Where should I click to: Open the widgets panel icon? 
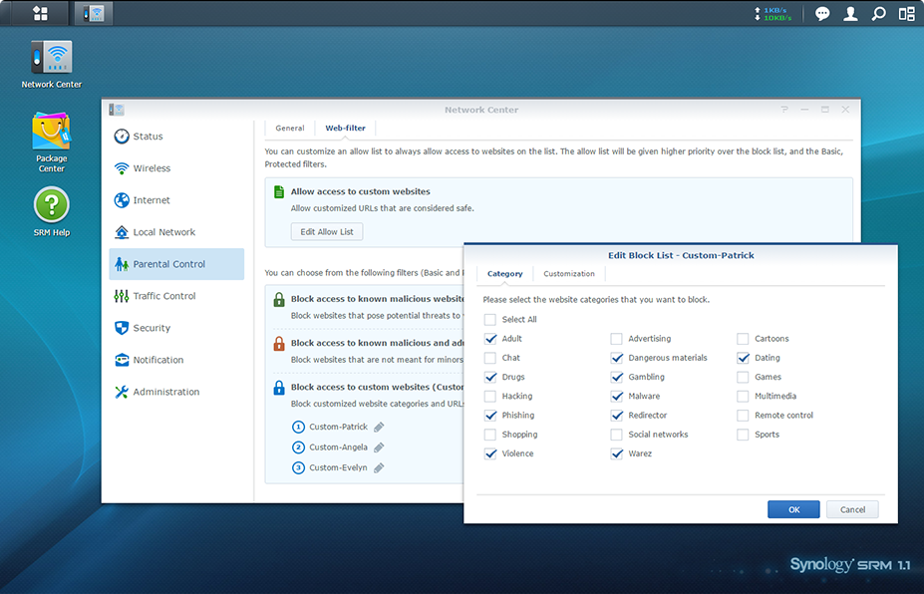coord(906,14)
